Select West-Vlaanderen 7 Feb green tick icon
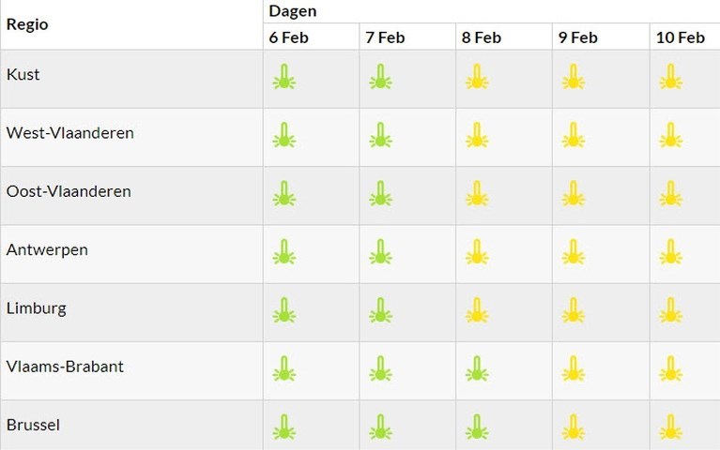The width and height of the screenshot is (720, 450). tap(381, 135)
